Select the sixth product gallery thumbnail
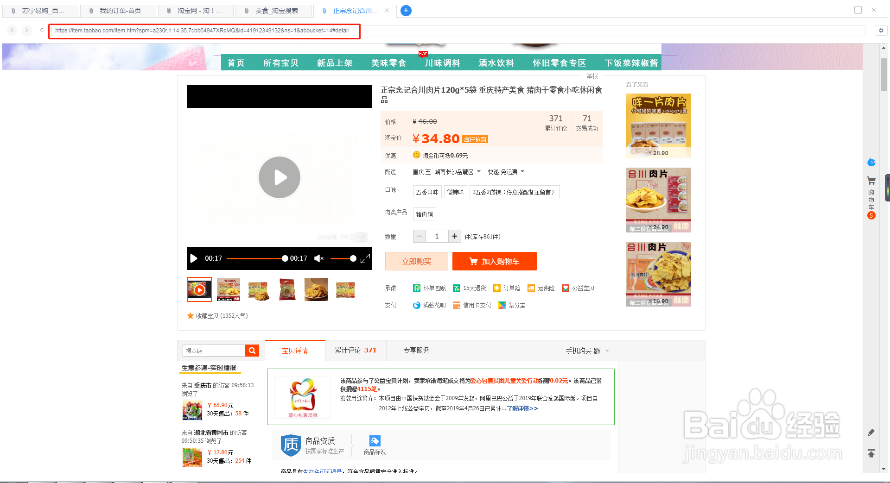The height and width of the screenshot is (483, 890). coord(345,289)
